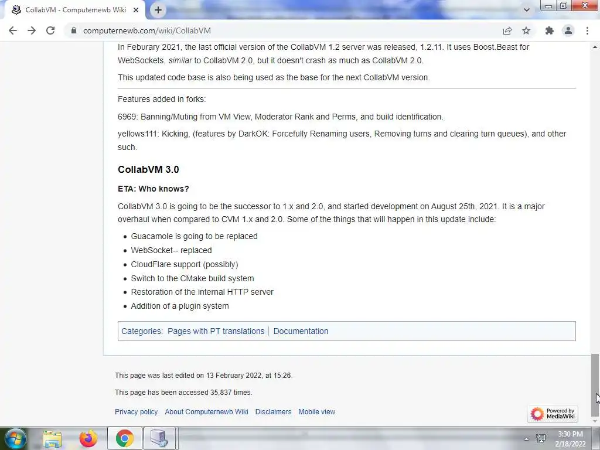Click the accessed 35,837 times line
600x450 pixels.
[x=183, y=393]
